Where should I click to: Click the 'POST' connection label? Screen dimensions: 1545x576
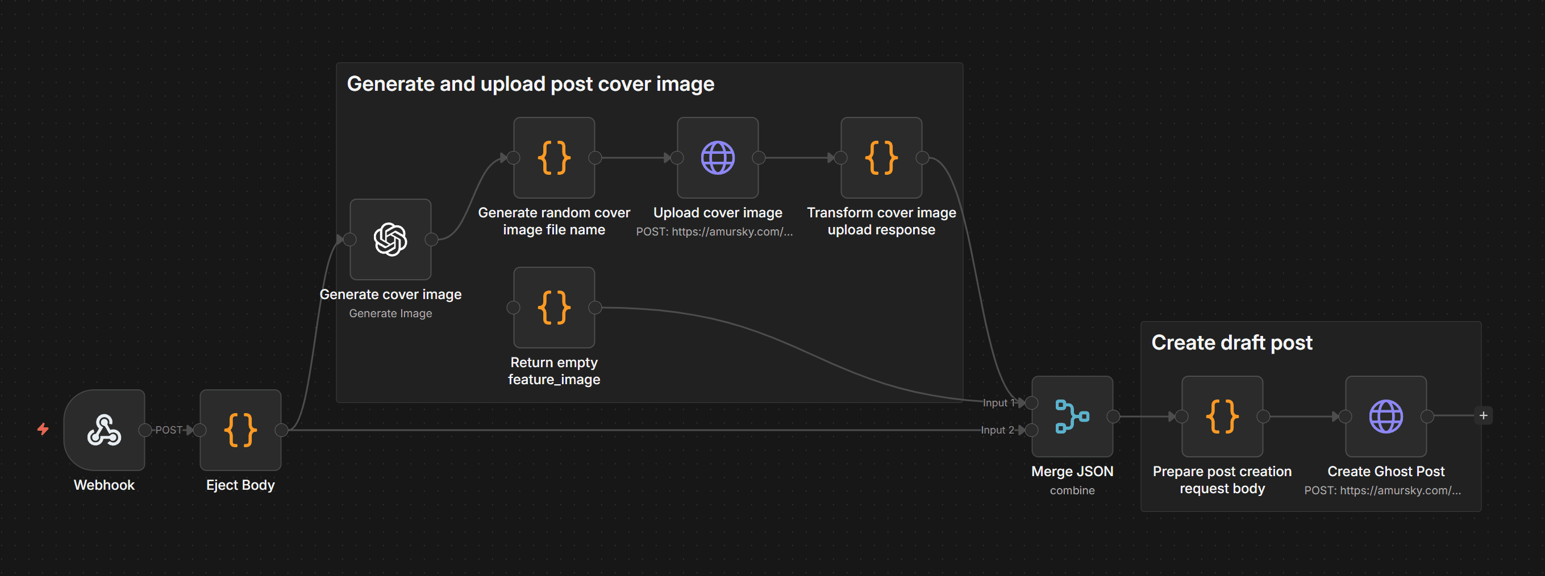point(169,430)
